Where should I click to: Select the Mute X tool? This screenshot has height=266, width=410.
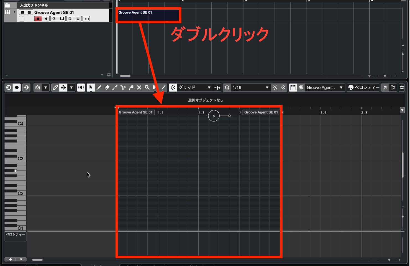click(139, 87)
